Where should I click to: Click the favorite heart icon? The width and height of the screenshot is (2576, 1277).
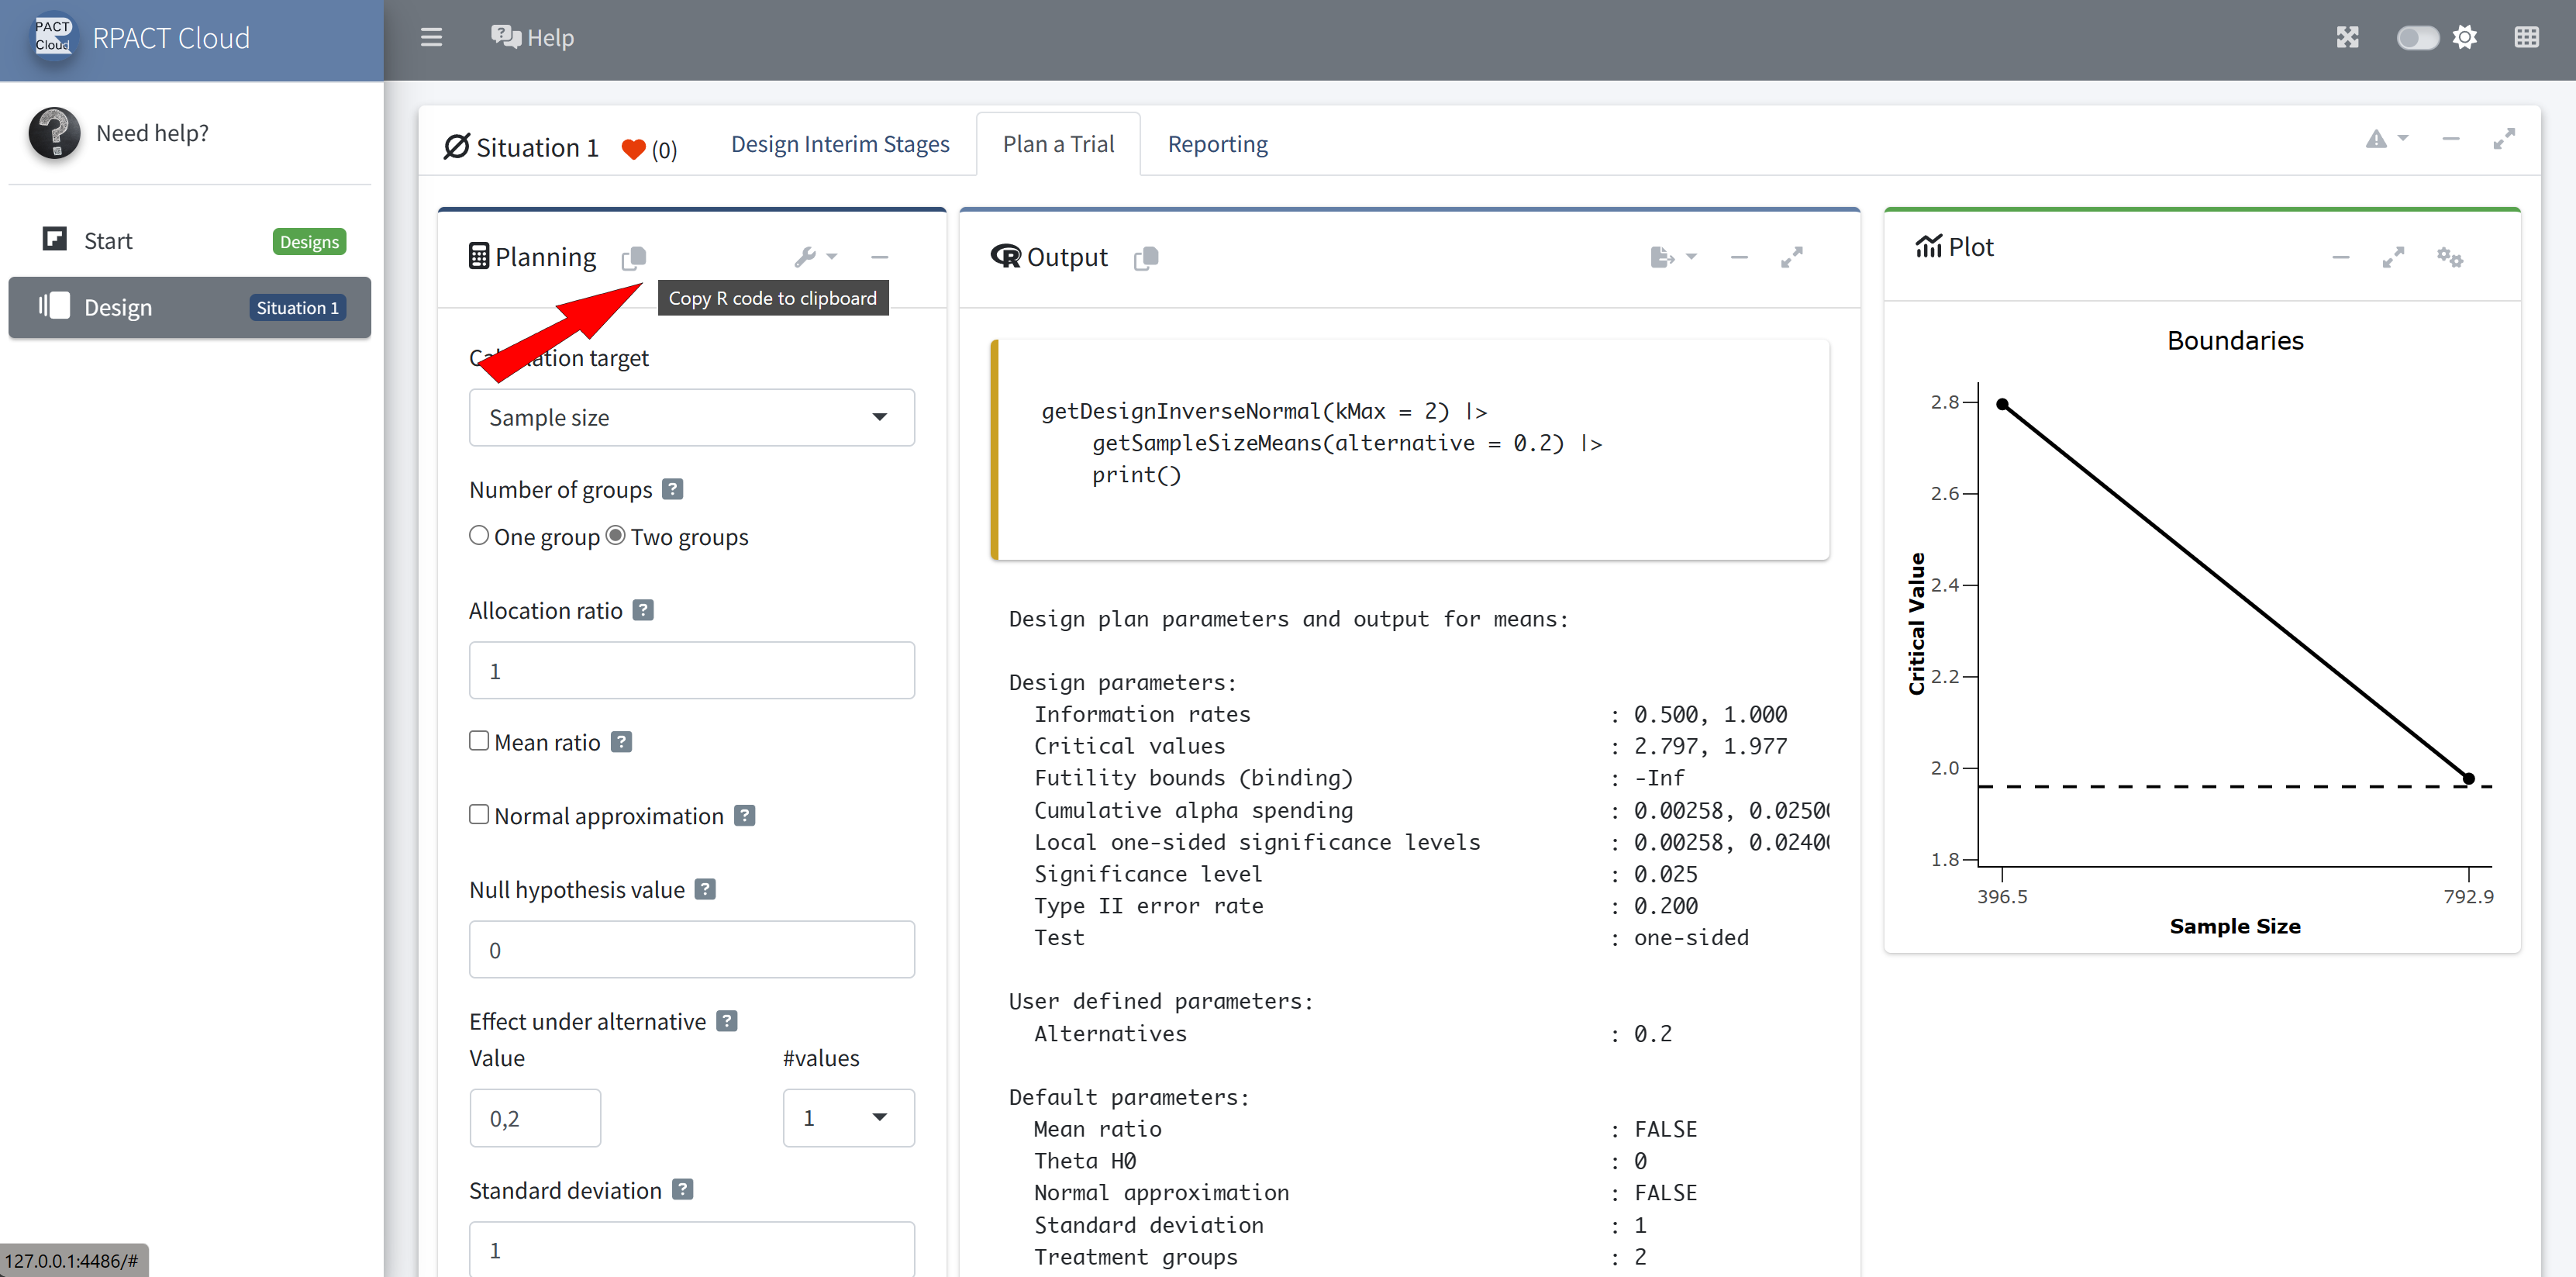coord(633,149)
